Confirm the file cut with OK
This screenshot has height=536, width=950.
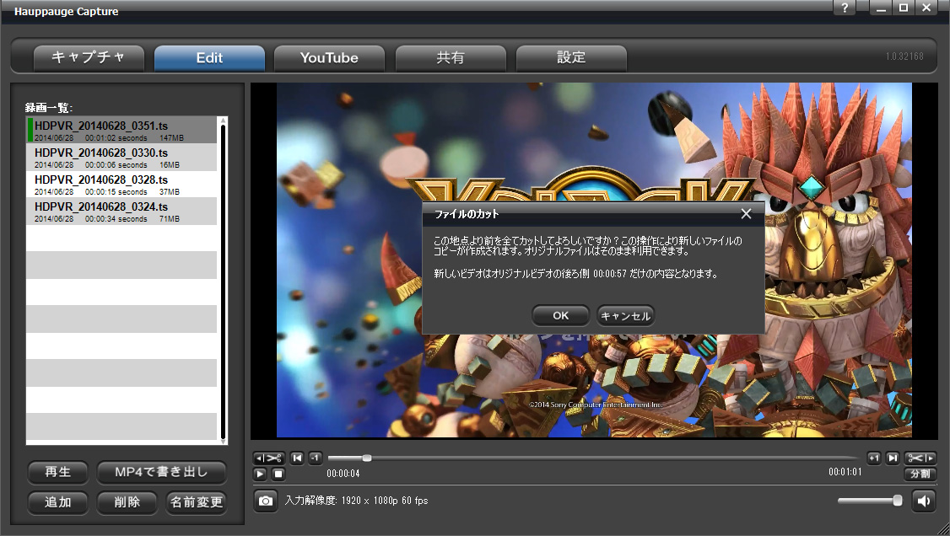tap(560, 315)
